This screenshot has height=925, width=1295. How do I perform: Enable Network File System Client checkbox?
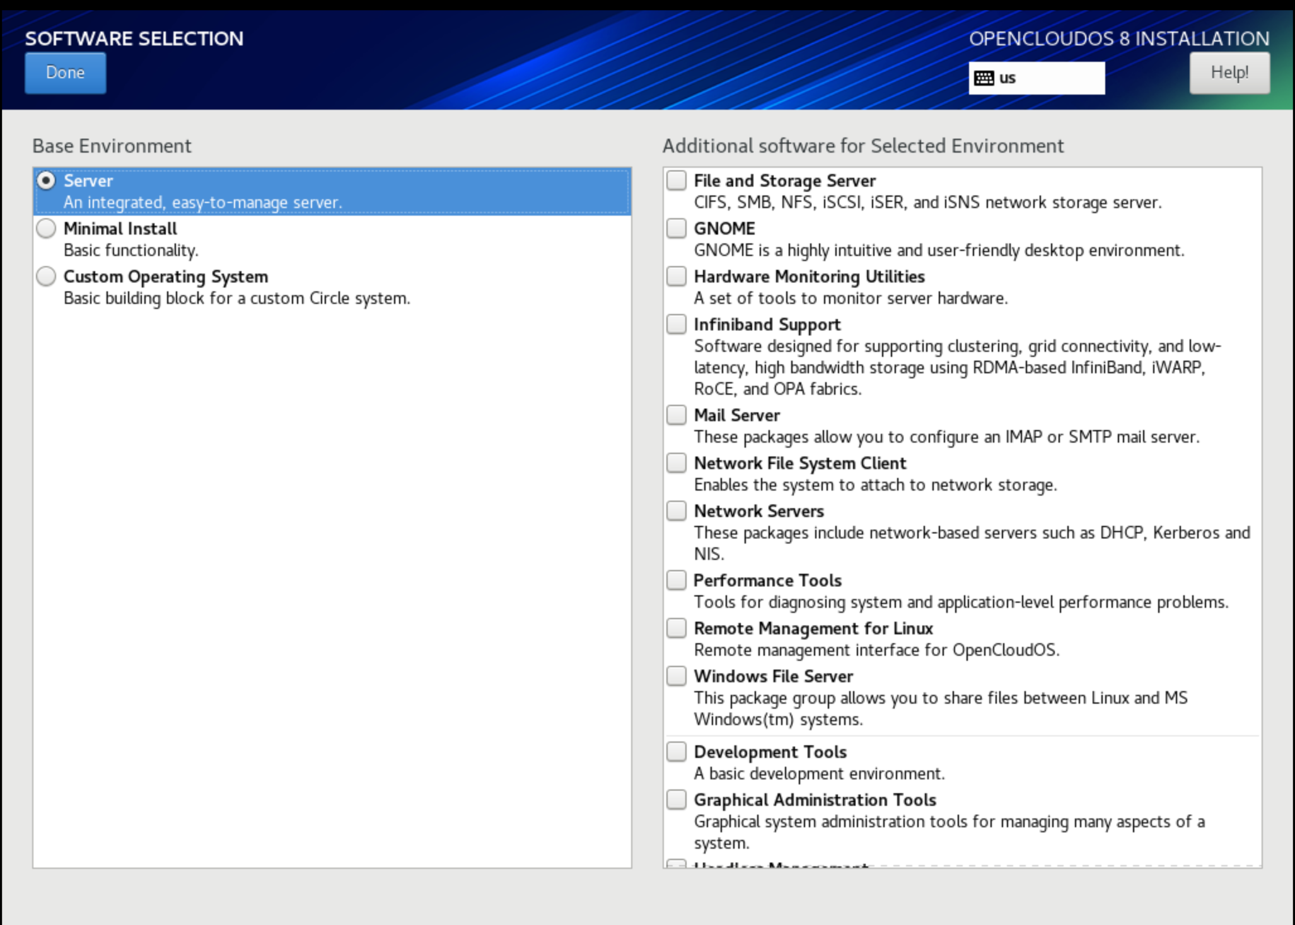677,463
